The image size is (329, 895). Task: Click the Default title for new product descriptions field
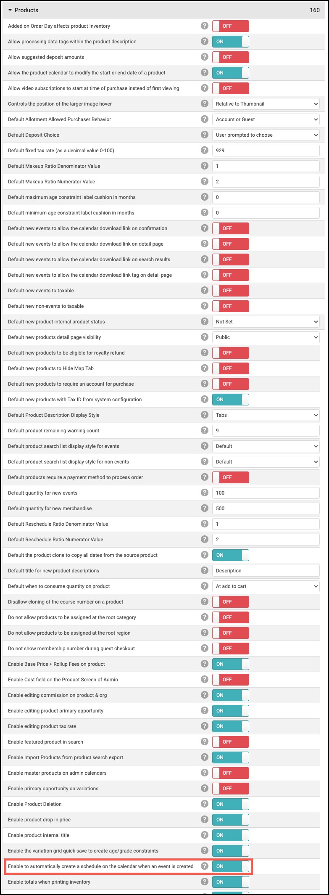tap(266, 571)
